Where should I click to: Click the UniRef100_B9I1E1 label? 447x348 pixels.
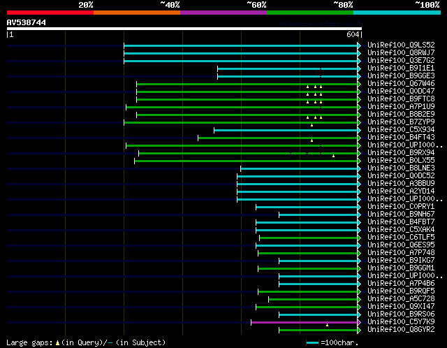401,68
